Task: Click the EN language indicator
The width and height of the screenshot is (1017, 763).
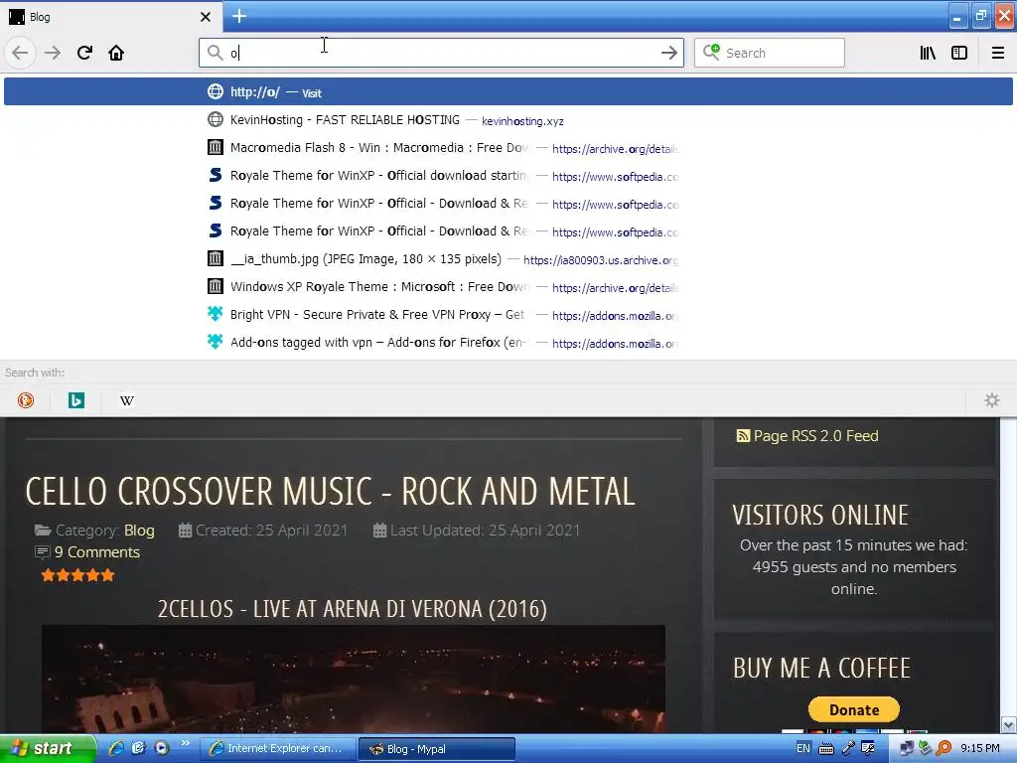Action: (802, 748)
